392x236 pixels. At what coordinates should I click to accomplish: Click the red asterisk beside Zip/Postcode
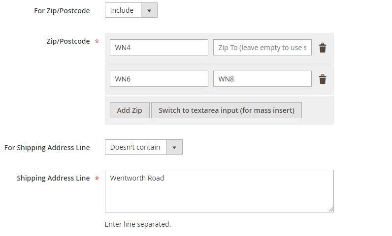pos(97,42)
